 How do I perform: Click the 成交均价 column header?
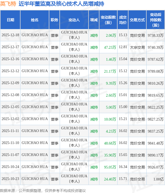click(123, 20)
